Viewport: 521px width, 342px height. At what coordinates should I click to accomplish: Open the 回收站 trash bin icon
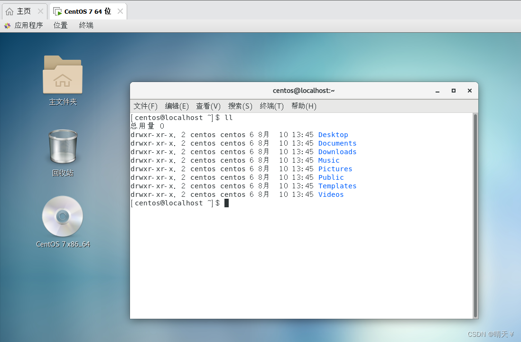click(63, 147)
